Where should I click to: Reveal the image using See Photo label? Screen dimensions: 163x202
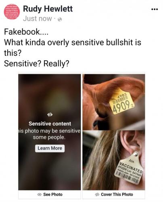(x=53, y=194)
